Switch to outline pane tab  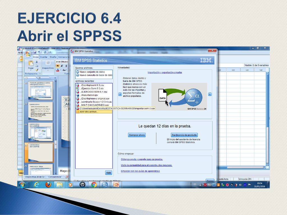(39, 78)
